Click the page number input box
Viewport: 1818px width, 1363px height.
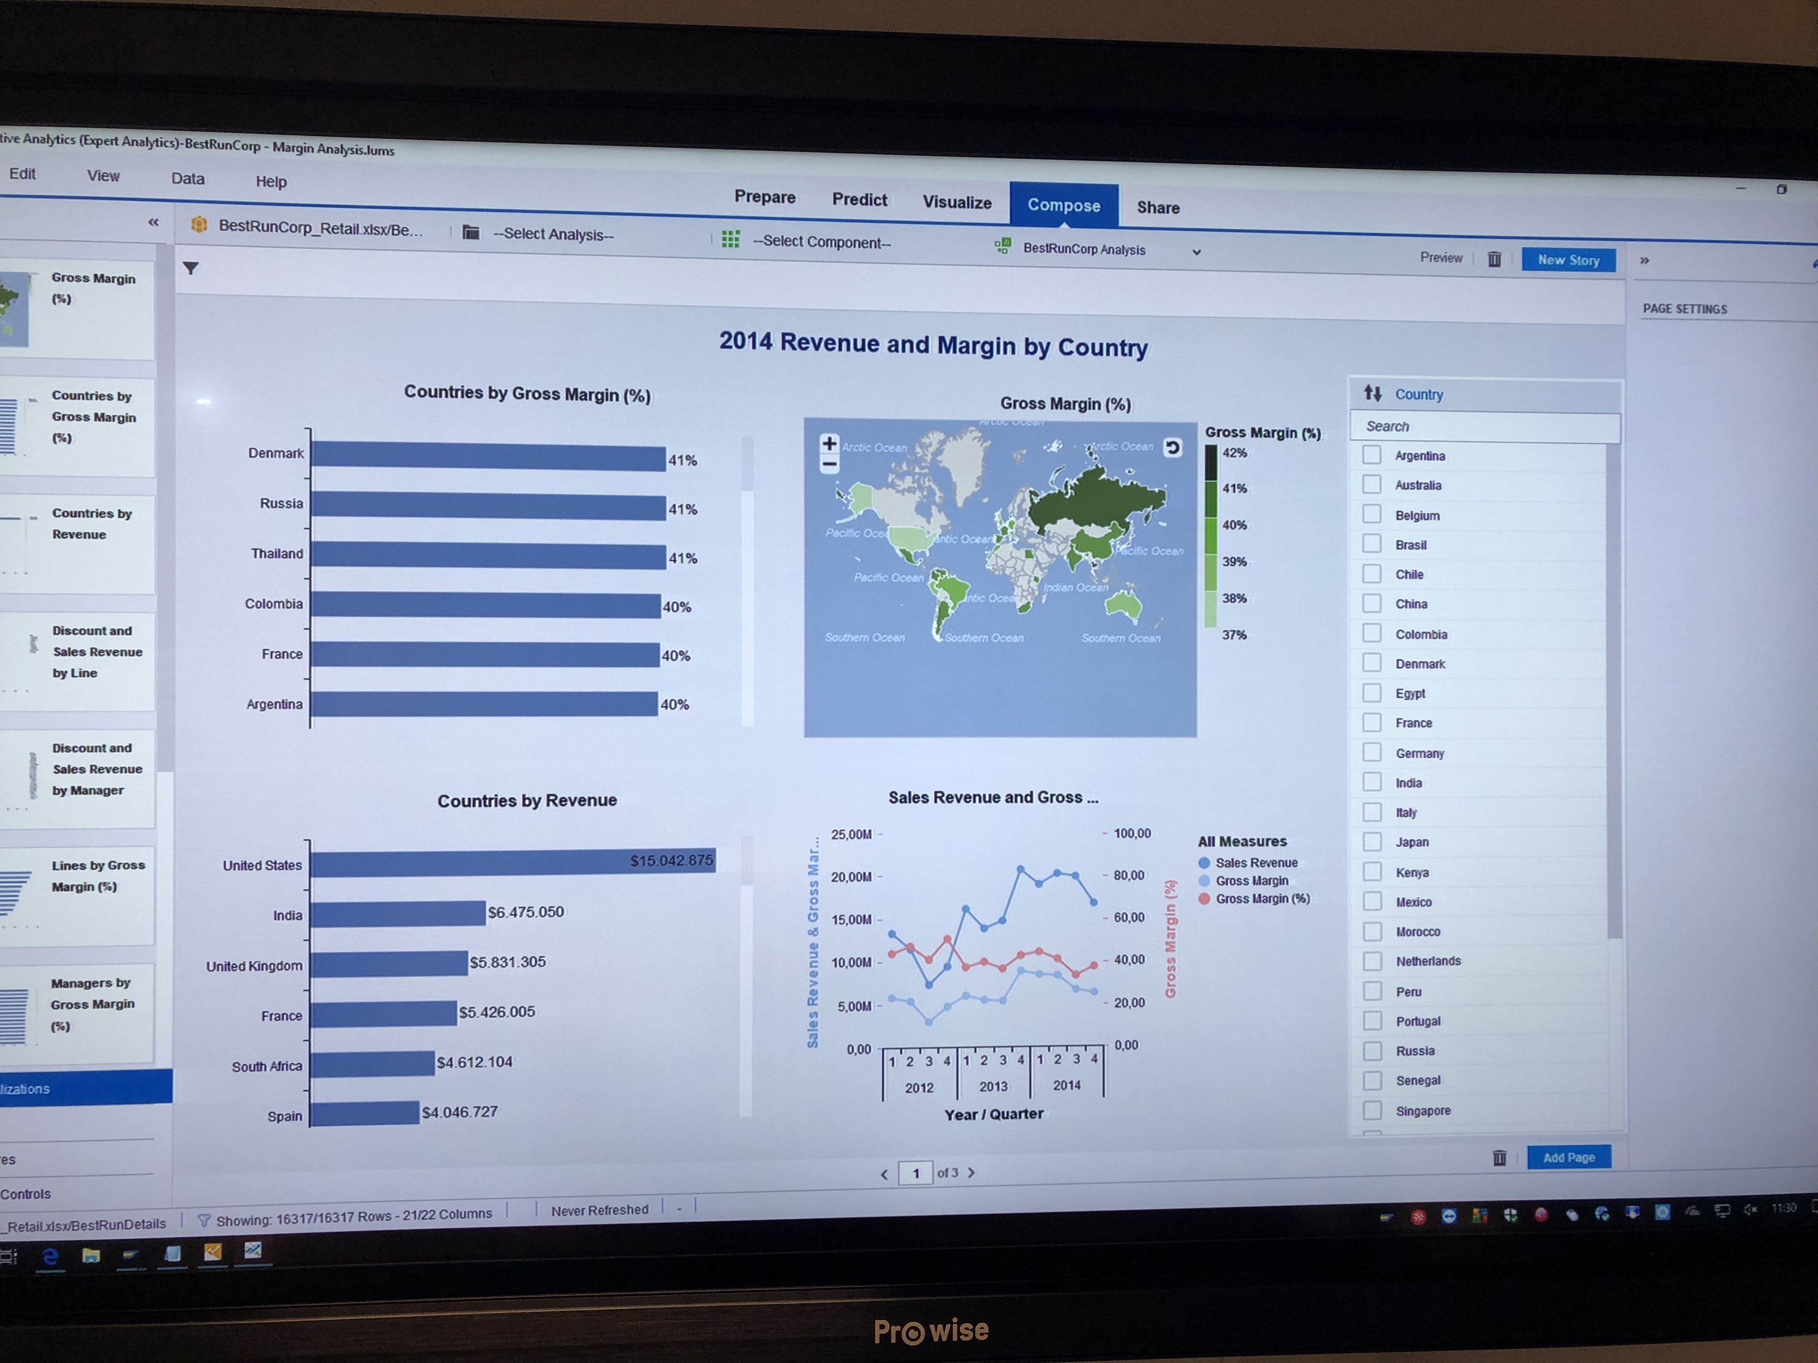click(916, 1173)
